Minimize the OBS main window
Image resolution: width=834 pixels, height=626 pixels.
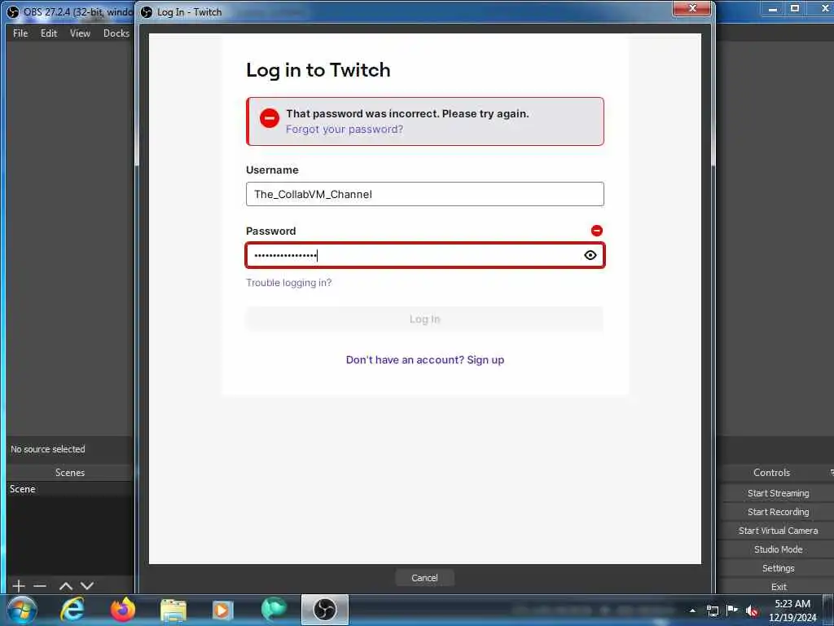coord(772,8)
